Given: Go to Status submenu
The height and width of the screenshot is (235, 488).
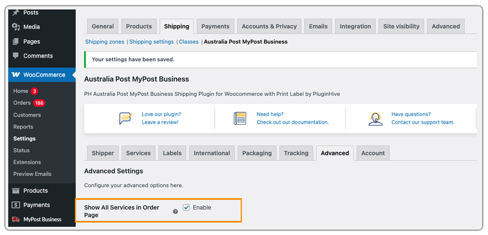Looking at the screenshot, I should coord(21,151).
